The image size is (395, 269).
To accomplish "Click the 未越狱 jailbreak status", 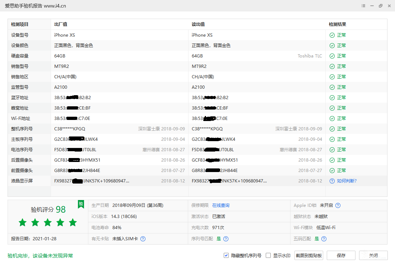I will point(321,217).
